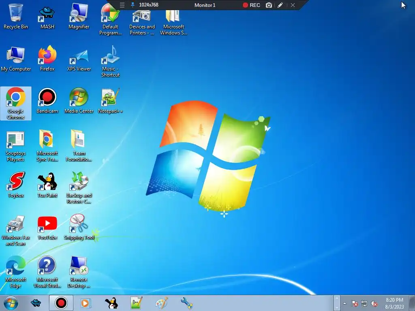
Task: Open the Windows Start menu orb
Action: pyautogui.click(x=11, y=303)
